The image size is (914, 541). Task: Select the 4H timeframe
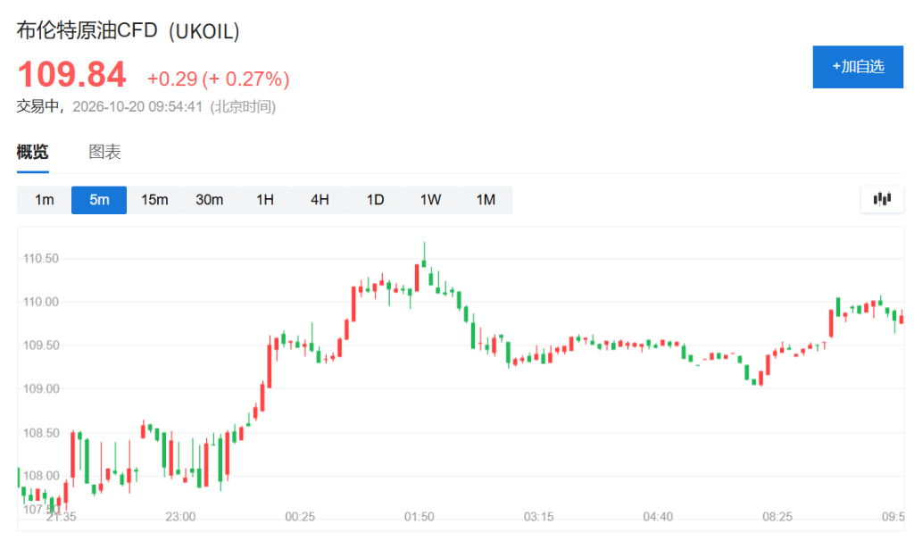pyautogui.click(x=320, y=200)
